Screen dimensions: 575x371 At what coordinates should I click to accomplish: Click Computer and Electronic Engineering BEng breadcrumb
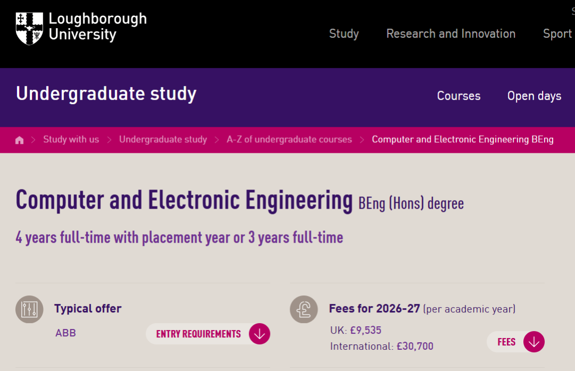[462, 139]
